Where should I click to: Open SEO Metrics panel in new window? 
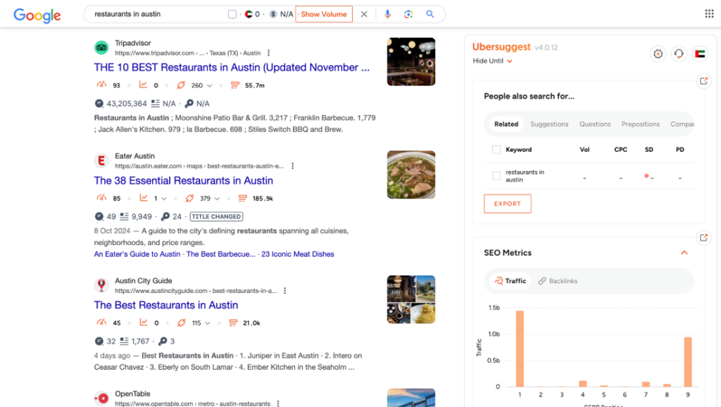(703, 238)
